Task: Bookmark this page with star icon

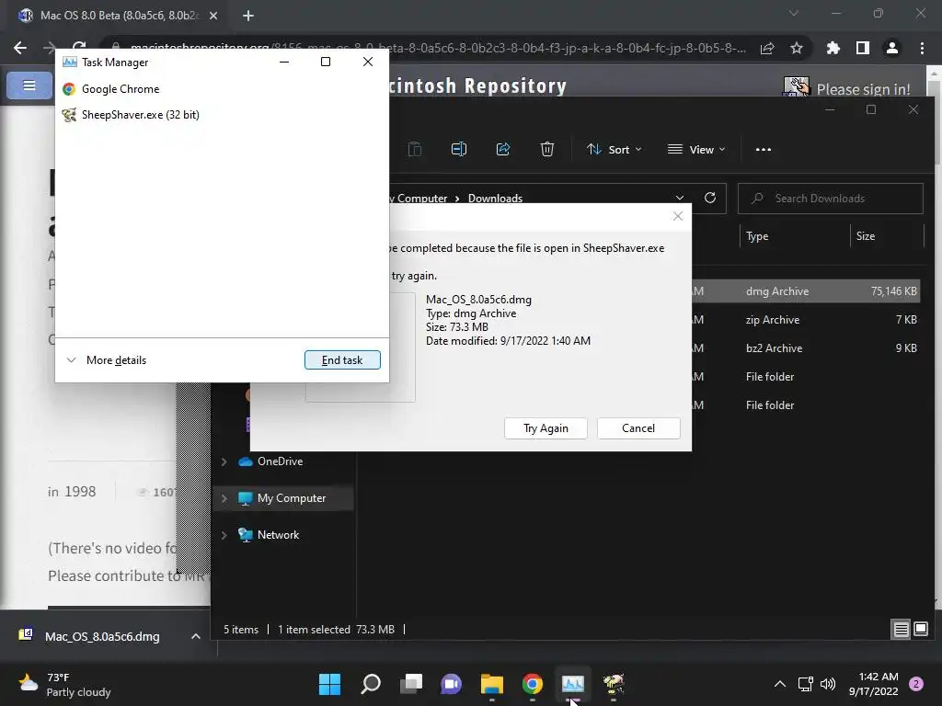Action: (x=797, y=48)
